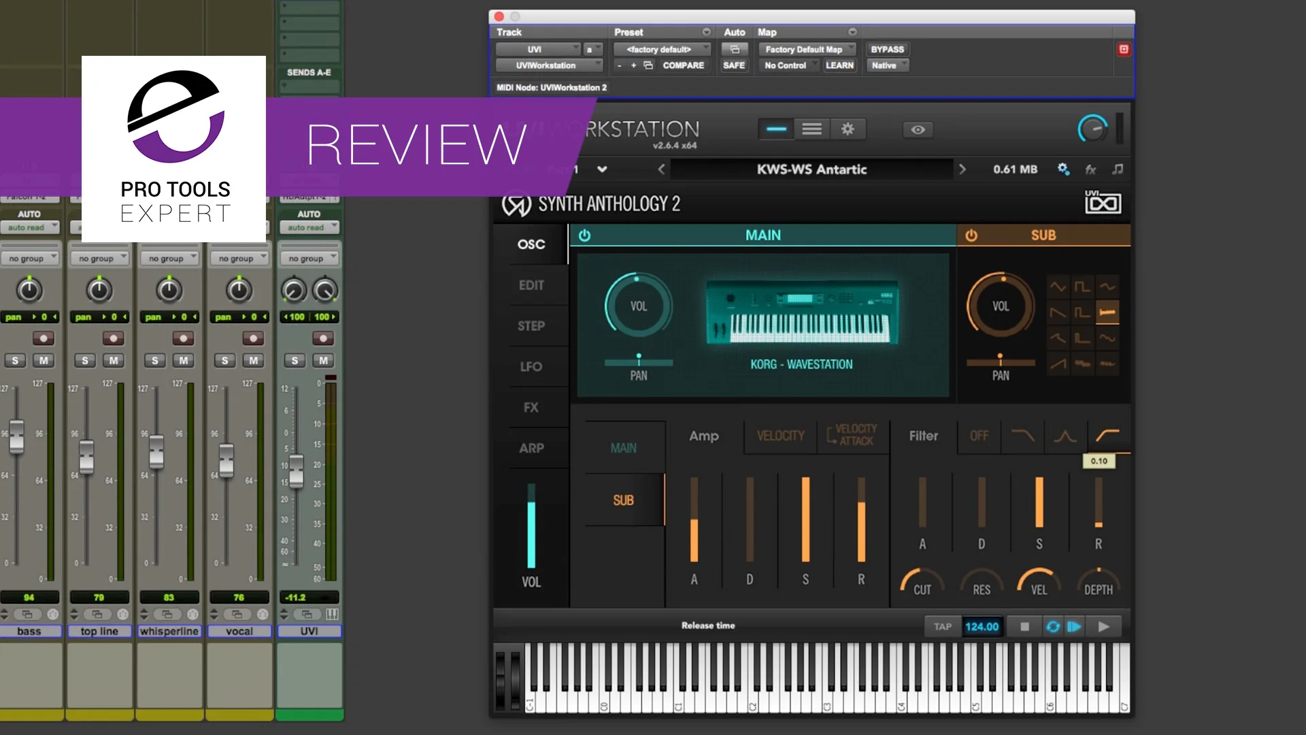Image resolution: width=1306 pixels, height=735 pixels.
Task: Open the no group selector on bass track
Action: (31, 257)
